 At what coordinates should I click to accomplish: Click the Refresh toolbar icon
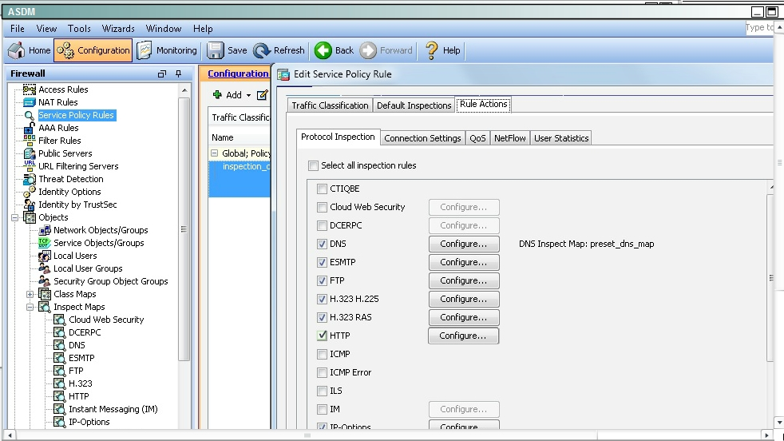pos(262,50)
